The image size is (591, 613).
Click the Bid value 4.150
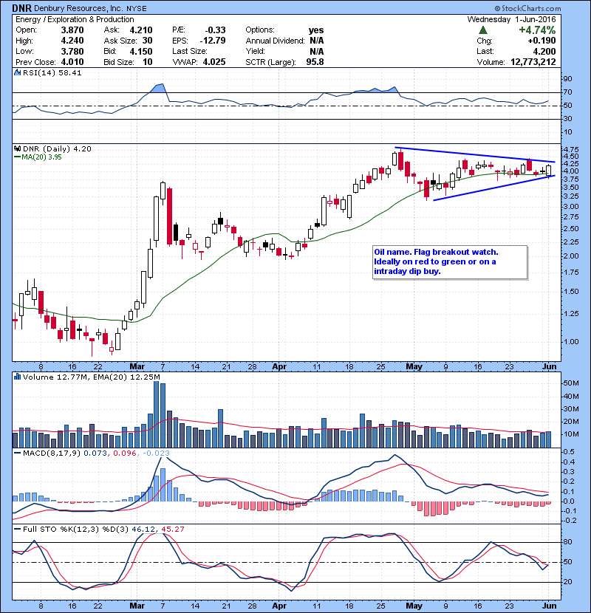click(x=141, y=51)
